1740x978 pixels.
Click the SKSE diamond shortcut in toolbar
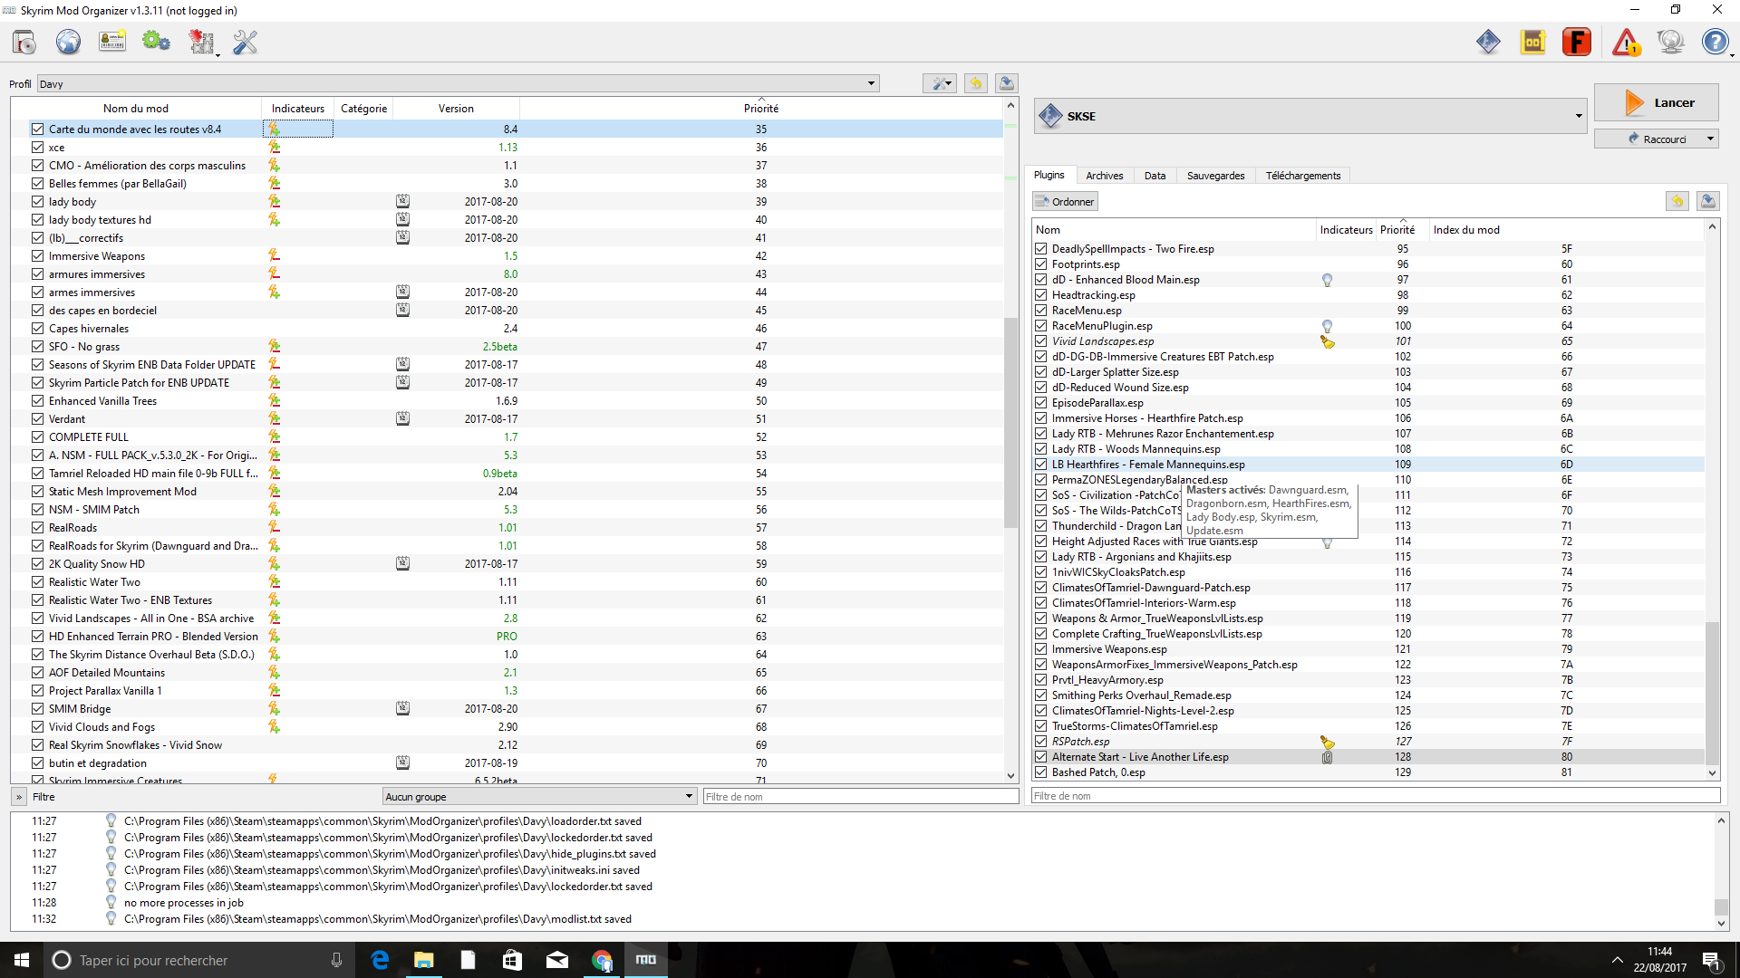pos(1488,42)
